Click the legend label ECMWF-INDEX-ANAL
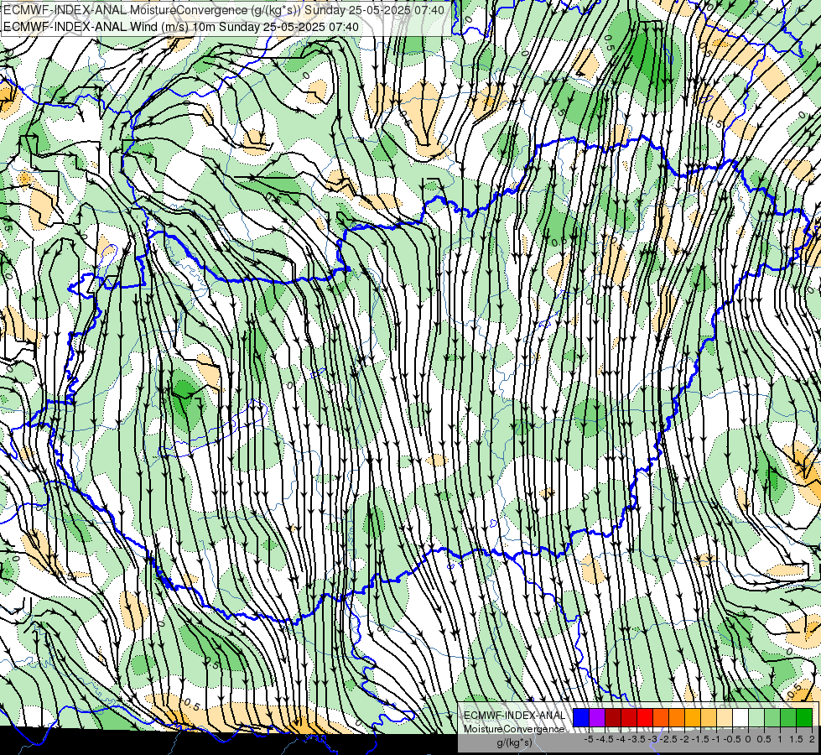821x755 pixels. click(x=515, y=716)
